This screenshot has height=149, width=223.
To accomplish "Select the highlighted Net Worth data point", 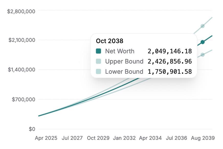I will click(203, 42).
